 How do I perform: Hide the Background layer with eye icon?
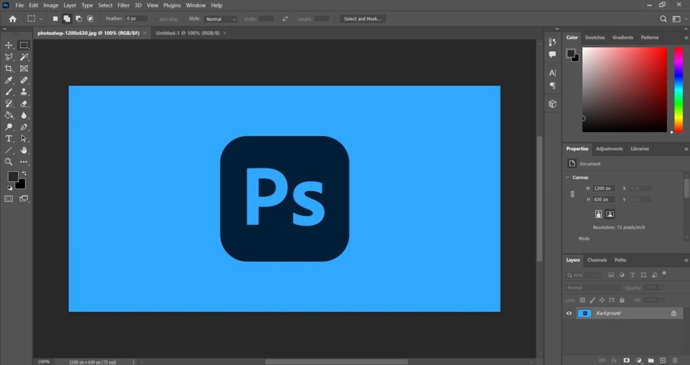pos(569,313)
